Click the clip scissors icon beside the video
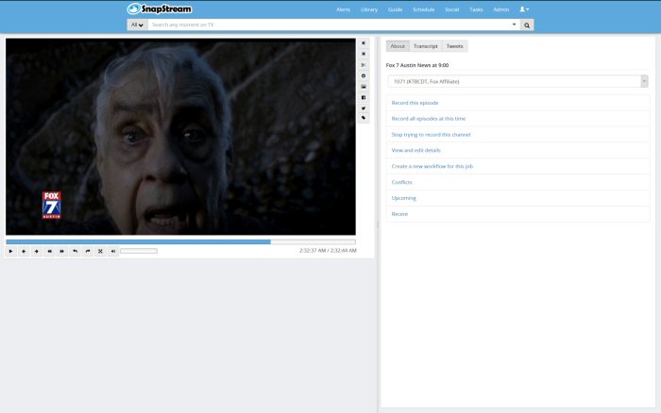This screenshot has height=413, width=661. [364, 65]
